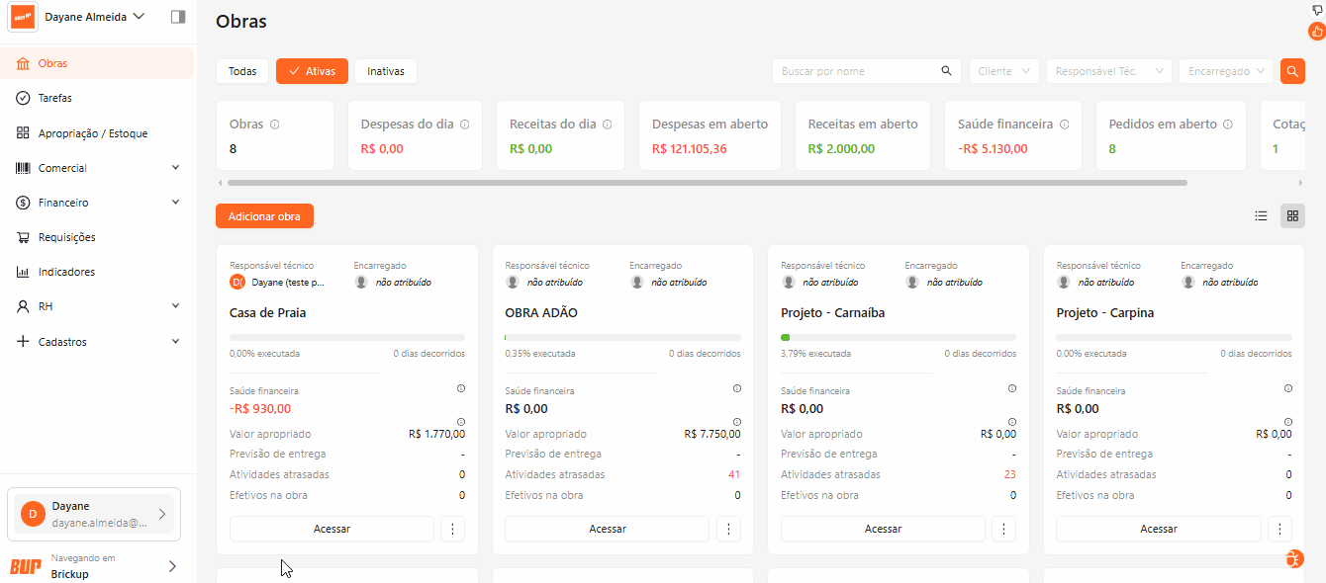This screenshot has height=583, width=1326.
Task: Open Tarefas in the sidebar
Action: pos(54,98)
